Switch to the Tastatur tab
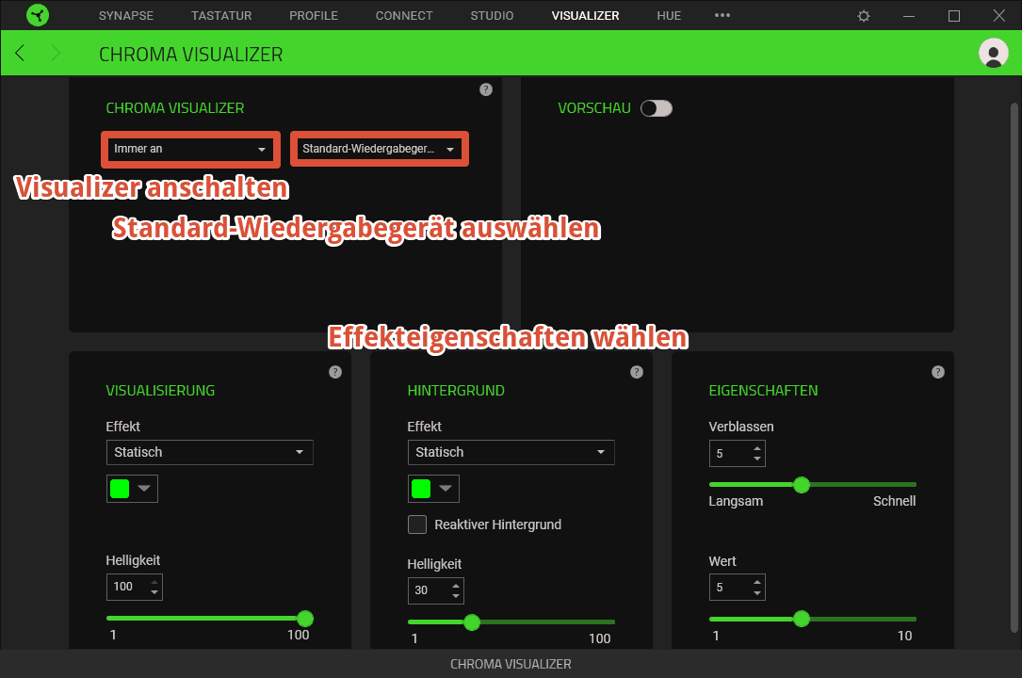 tap(221, 16)
